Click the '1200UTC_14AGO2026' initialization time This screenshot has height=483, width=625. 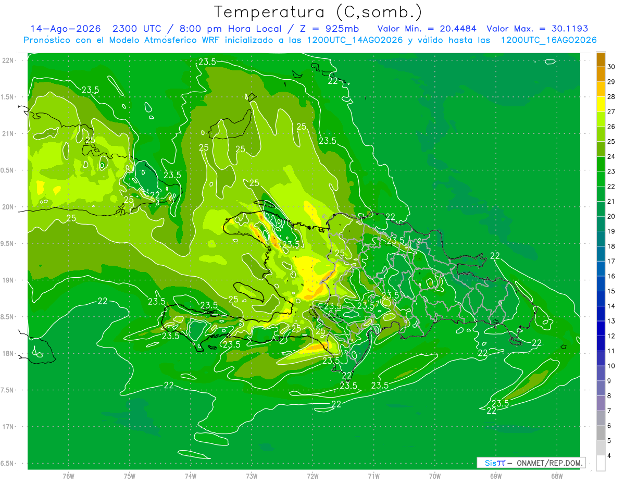tap(355, 40)
